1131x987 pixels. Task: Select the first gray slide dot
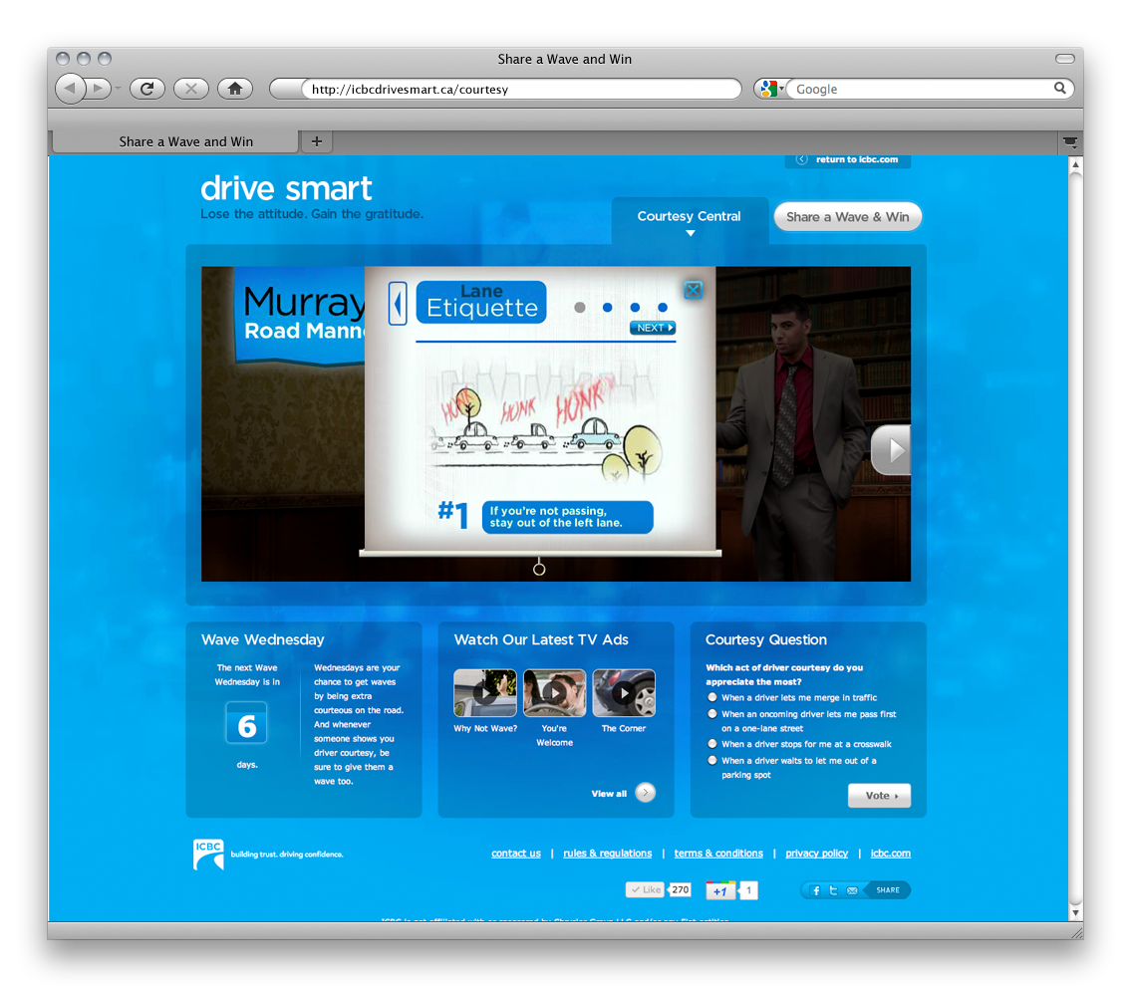coord(580,307)
